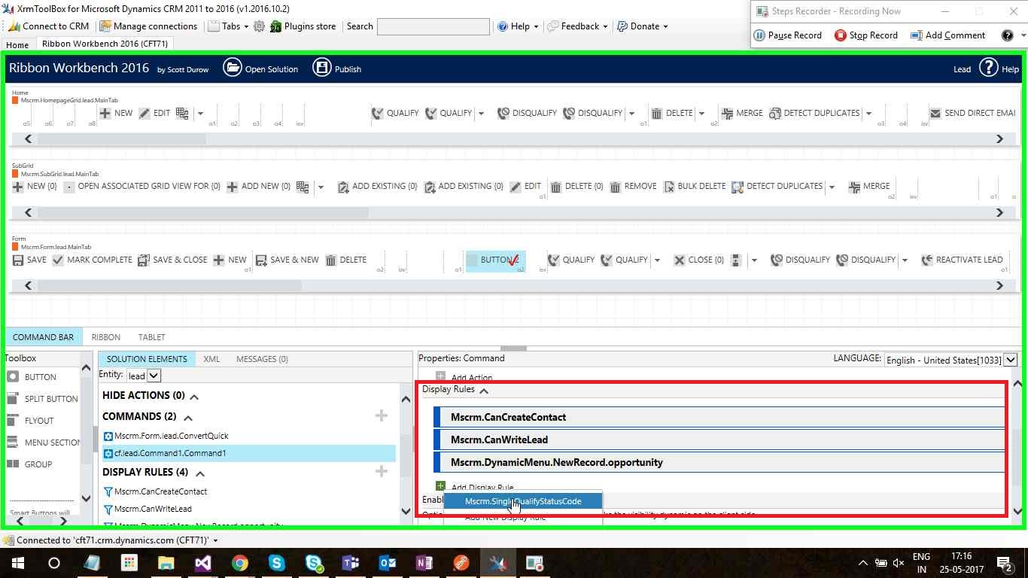
Task: Open XrmToolBox settings gear
Action: point(259,26)
